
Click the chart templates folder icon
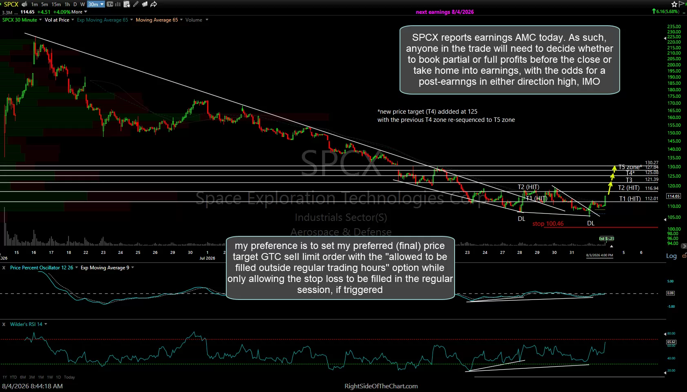[145, 4]
